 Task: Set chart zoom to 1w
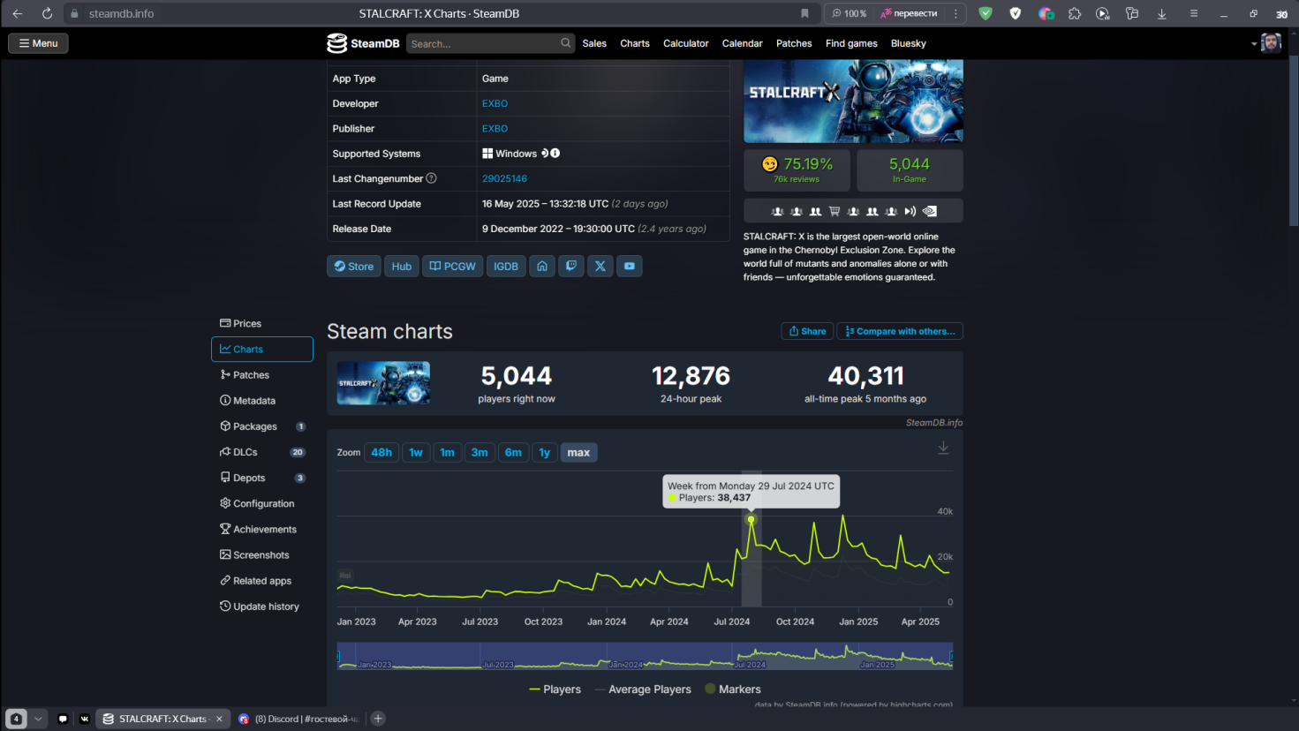coord(416,452)
